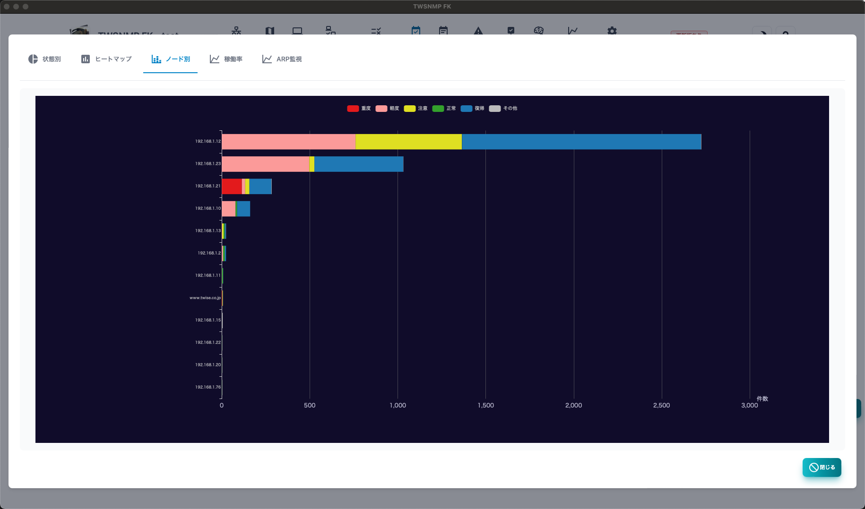Click the bar chart icon beside ノード別
The image size is (865, 509).
pos(156,59)
